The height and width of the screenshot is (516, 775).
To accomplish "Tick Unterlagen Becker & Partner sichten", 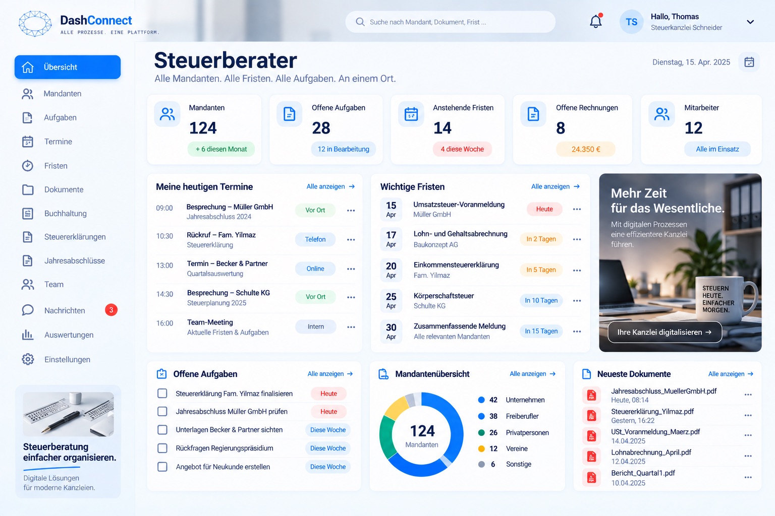I will pyautogui.click(x=162, y=430).
